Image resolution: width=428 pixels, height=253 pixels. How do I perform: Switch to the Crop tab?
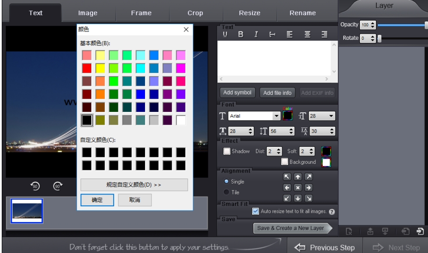[x=195, y=13]
